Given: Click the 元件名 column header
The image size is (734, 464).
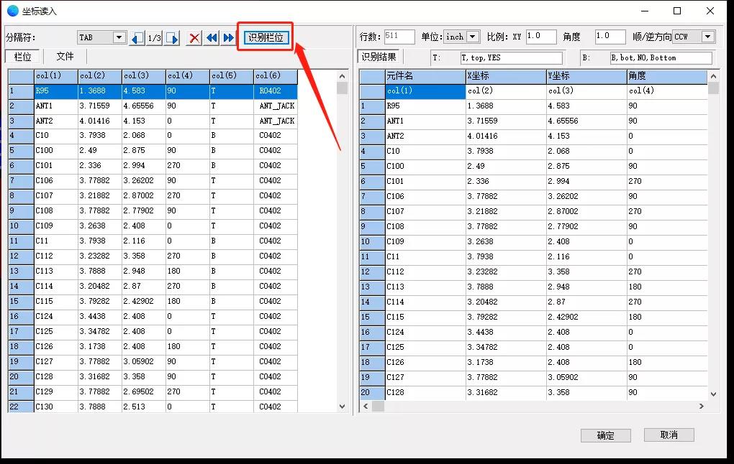Looking at the screenshot, I should (425, 75).
